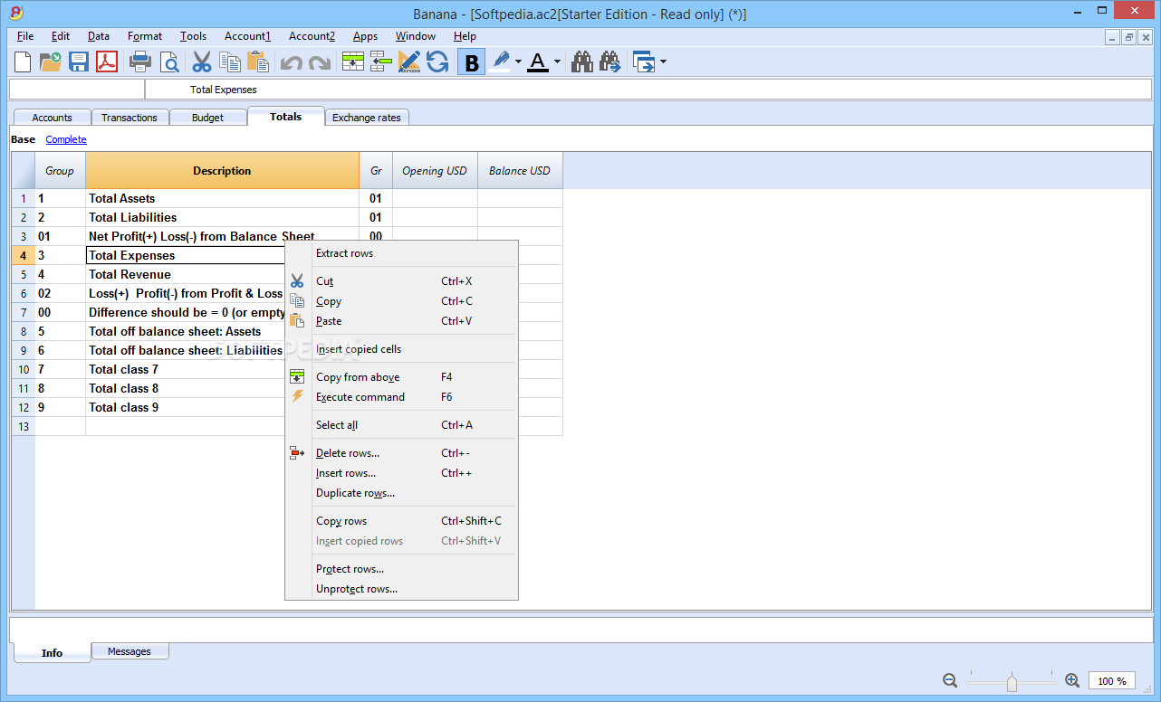Open the Account1 menu

(248, 36)
